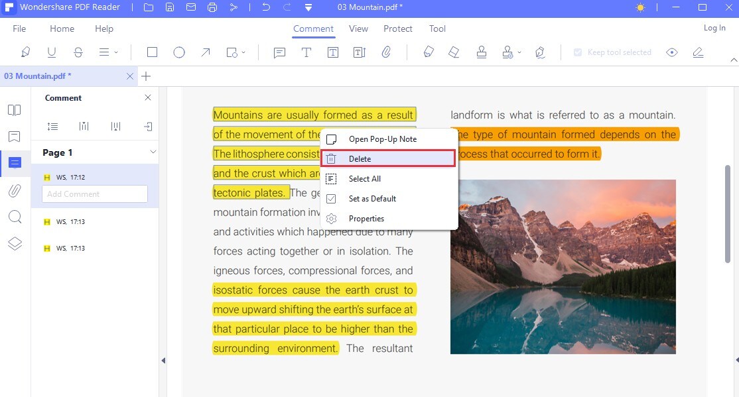Select the Arrow drawing tool
Image resolution: width=739 pixels, height=397 pixels.
click(206, 52)
